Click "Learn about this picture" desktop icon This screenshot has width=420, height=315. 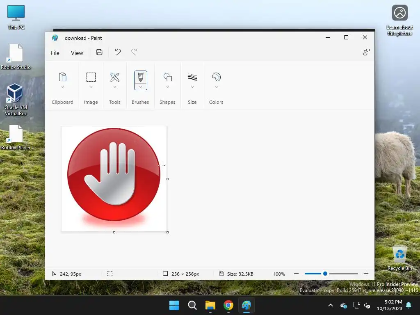(x=399, y=21)
